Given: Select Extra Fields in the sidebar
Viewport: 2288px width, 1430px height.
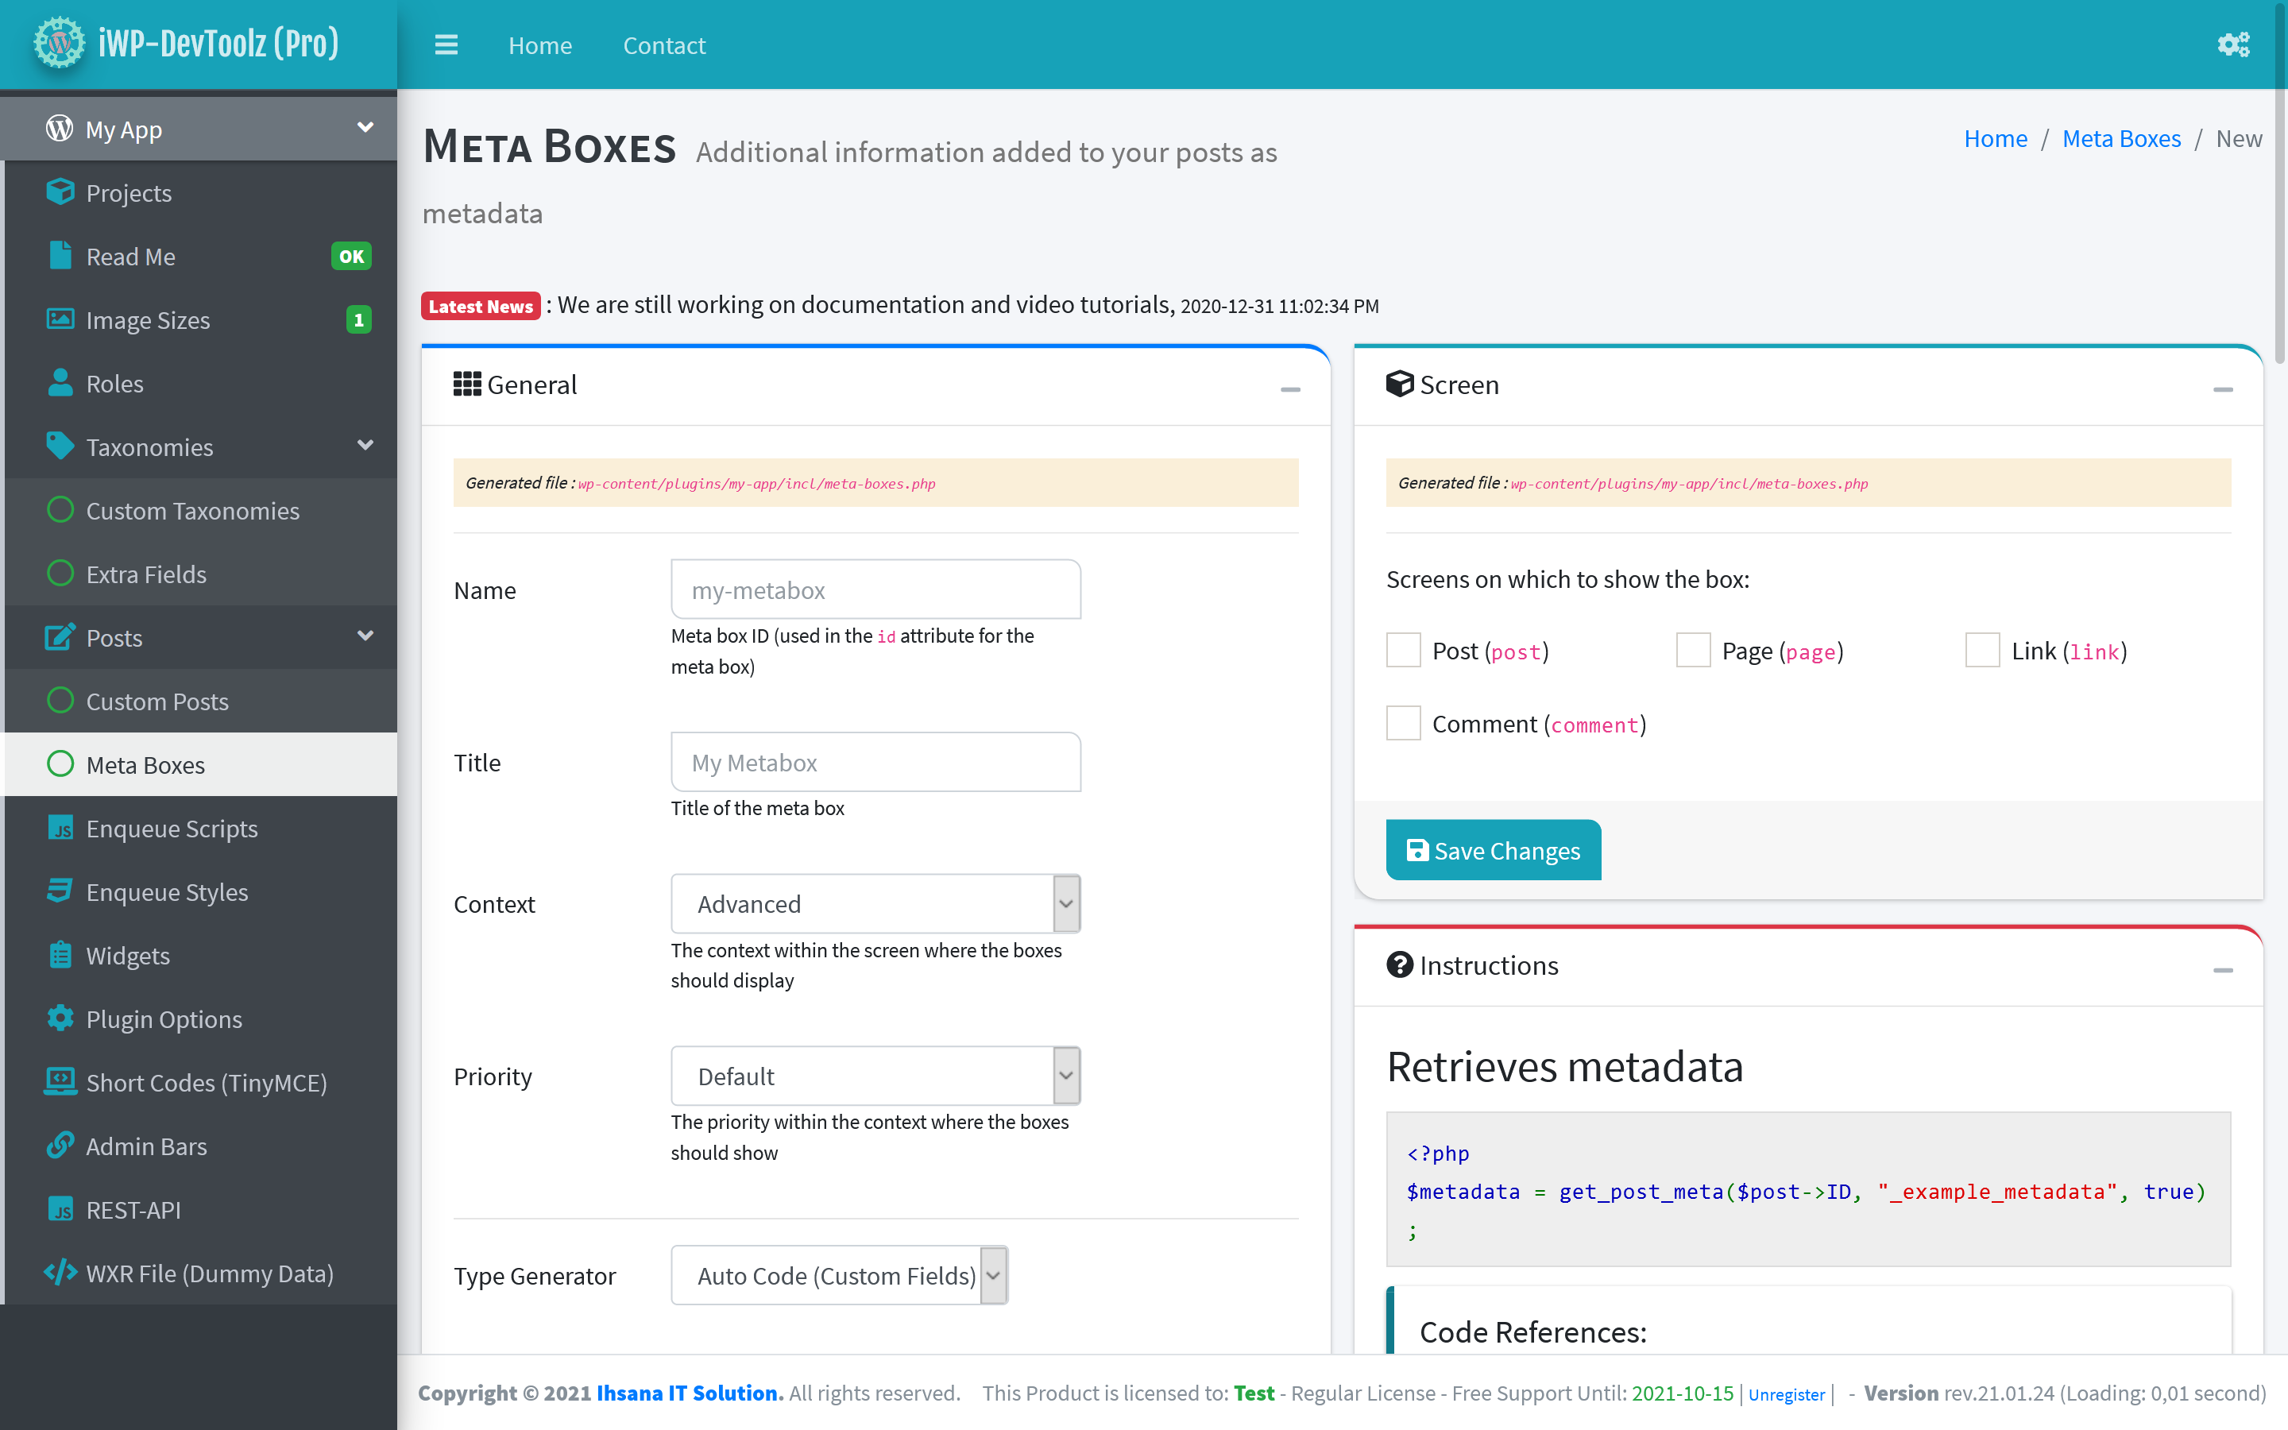Looking at the screenshot, I should pyautogui.click(x=200, y=573).
